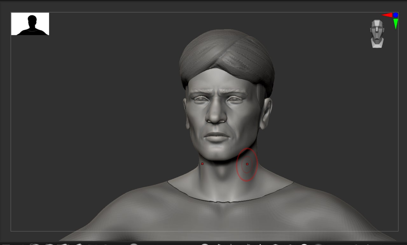Click the CamView head orientation icon
Viewport: 407px width, 245px height.
pyautogui.click(x=377, y=34)
